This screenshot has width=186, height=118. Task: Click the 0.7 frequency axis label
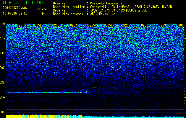[x=2, y=97]
